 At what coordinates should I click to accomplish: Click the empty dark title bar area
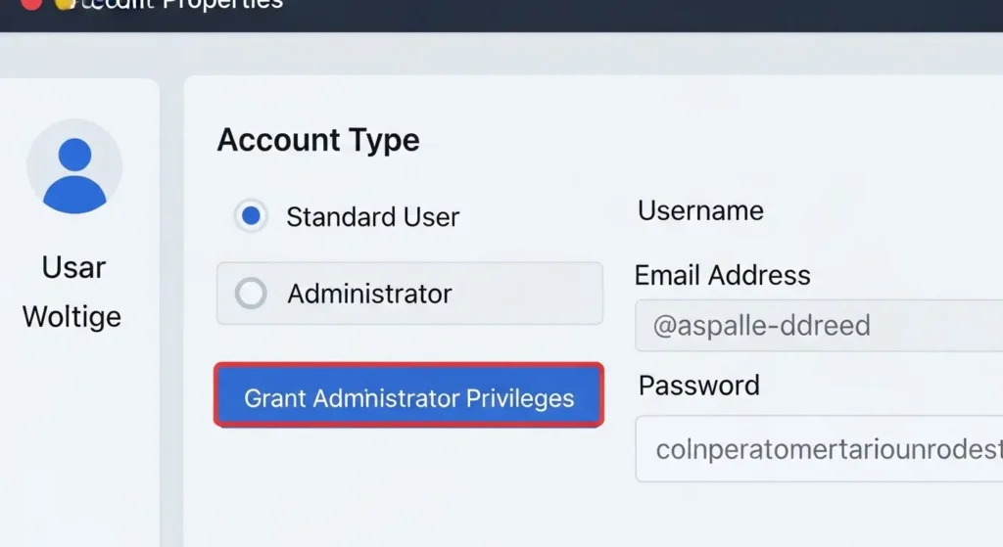pyautogui.click(x=640, y=14)
